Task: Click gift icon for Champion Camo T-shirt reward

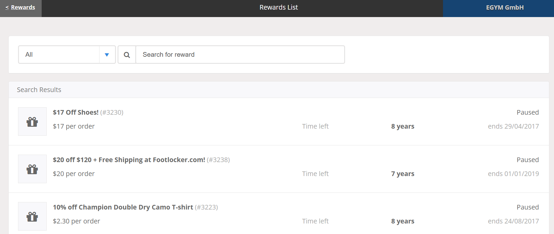Action: pyautogui.click(x=32, y=217)
